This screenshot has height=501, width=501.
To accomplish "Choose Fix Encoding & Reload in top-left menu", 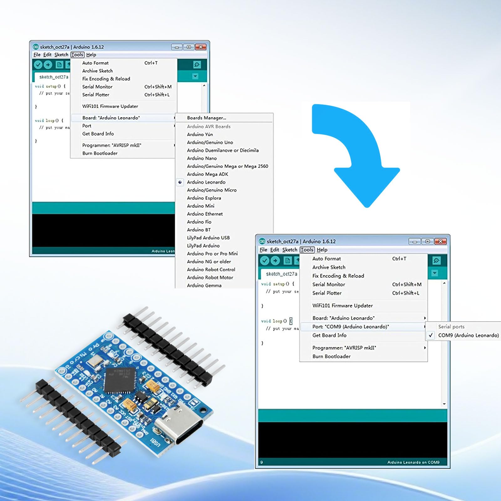I will pos(123,79).
